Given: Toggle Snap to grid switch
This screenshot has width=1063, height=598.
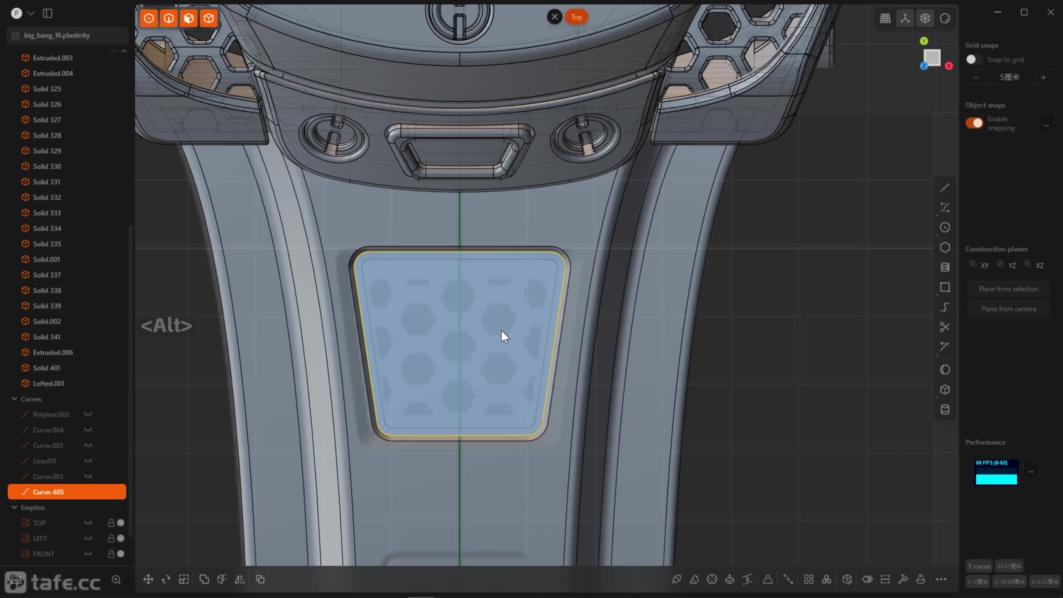Looking at the screenshot, I should (x=973, y=59).
